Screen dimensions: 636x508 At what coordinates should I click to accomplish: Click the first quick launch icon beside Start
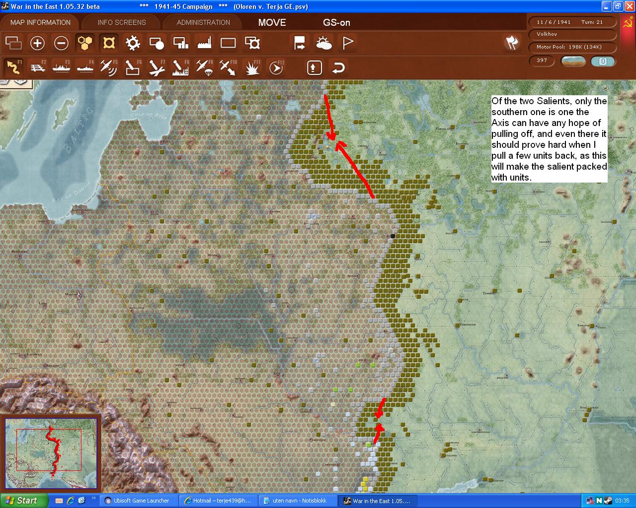(x=59, y=501)
